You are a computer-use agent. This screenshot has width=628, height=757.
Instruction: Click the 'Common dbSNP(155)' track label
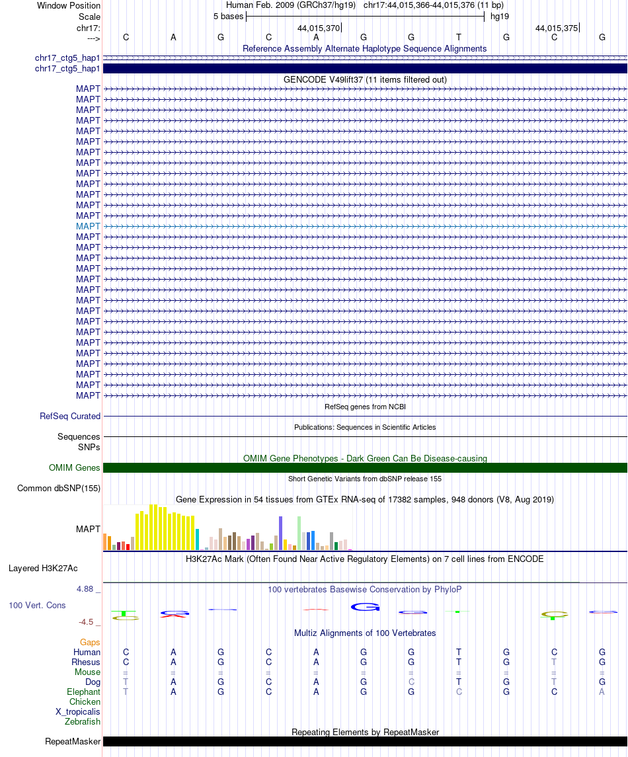pyautogui.click(x=59, y=489)
